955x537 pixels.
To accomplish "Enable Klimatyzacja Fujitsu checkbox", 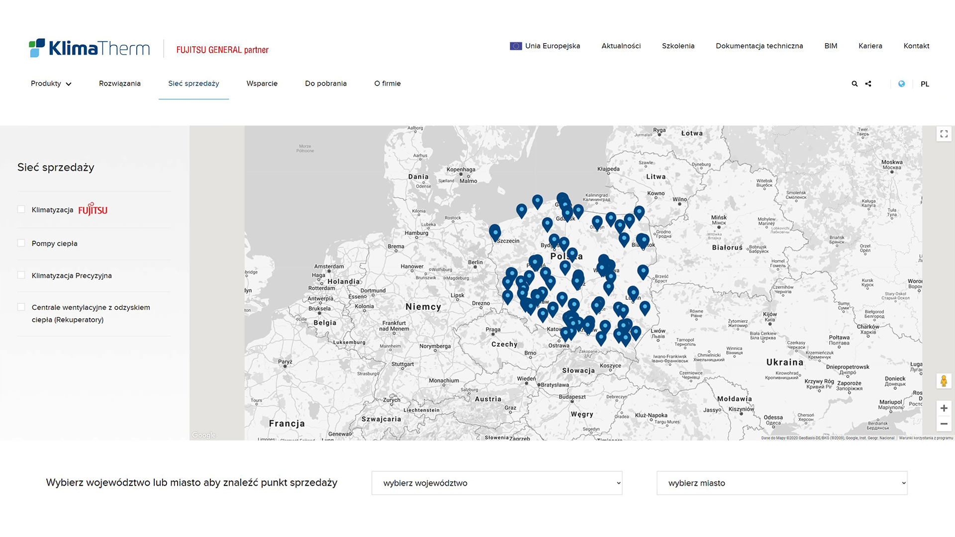I will click(x=21, y=209).
